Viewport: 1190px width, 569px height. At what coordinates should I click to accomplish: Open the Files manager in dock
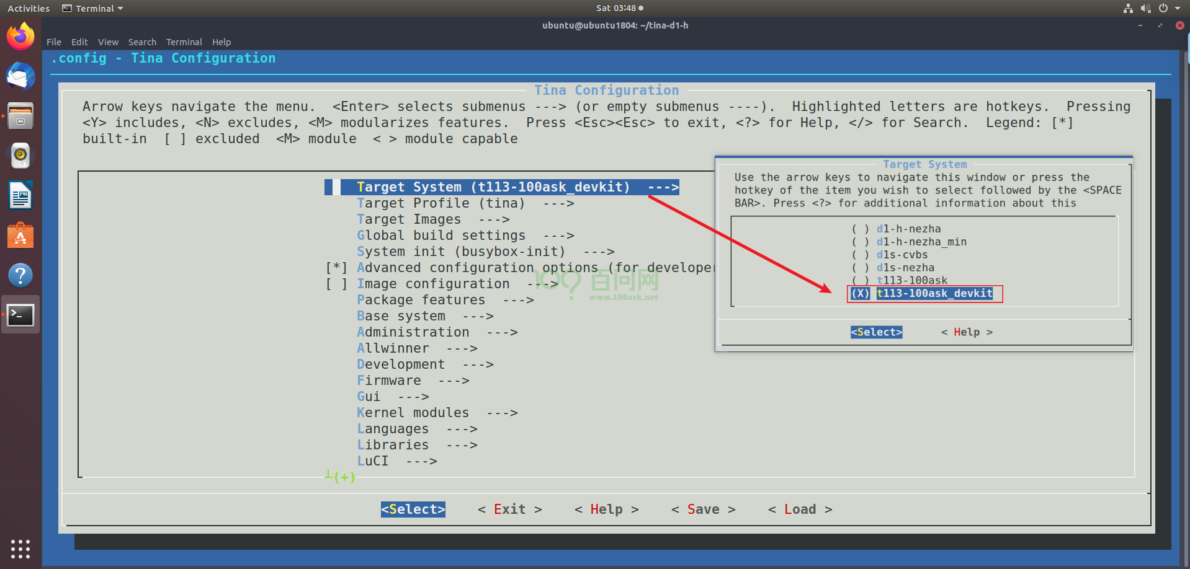(20, 116)
